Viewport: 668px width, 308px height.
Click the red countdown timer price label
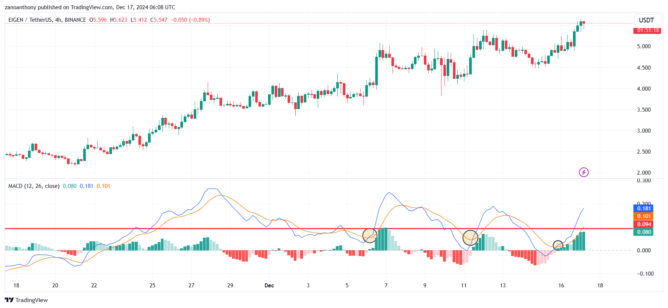tap(647, 30)
